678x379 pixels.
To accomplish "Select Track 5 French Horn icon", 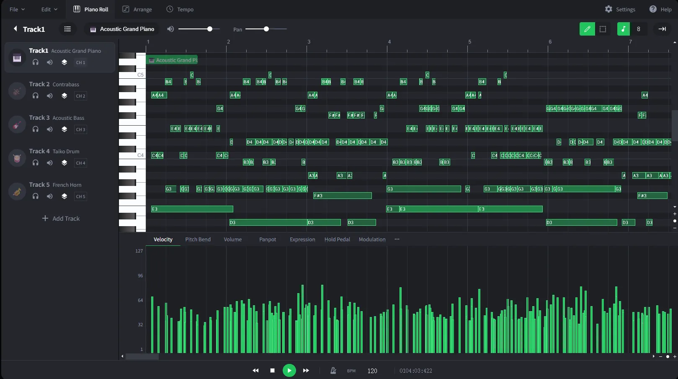I will coord(17,192).
